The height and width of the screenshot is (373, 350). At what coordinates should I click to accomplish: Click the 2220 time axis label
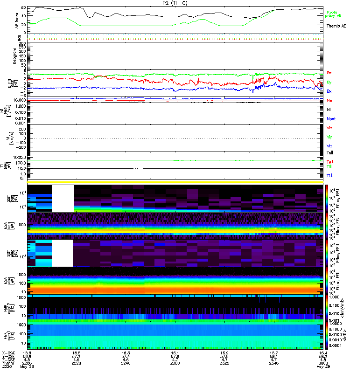pyautogui.click(x=76, y=363)
